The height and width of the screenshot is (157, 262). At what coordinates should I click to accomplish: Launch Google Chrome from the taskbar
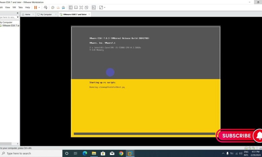[121, 153]
